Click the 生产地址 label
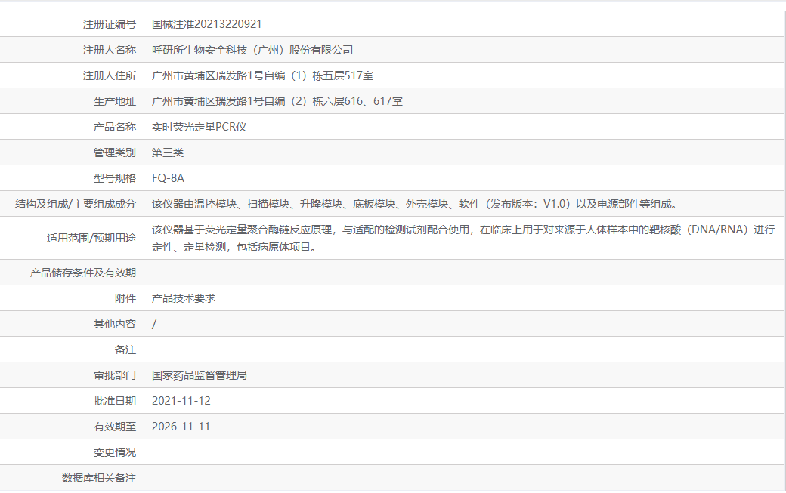The image size is (786, 493). (115, 101)
